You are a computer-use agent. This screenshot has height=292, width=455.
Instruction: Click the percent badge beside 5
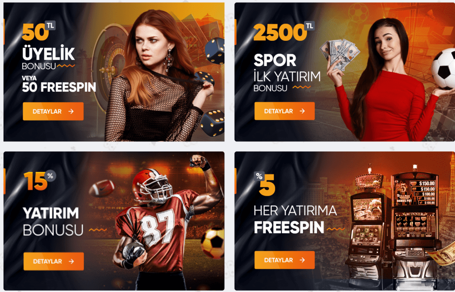pyautogui.click(x=259, y=176)
